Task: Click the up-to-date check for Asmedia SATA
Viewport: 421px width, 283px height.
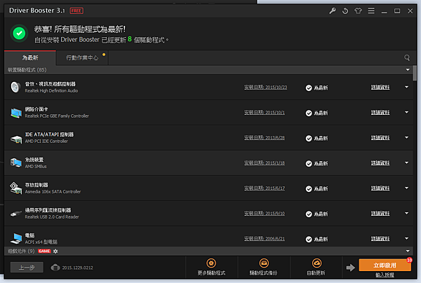Action: (x=309, y=189)
